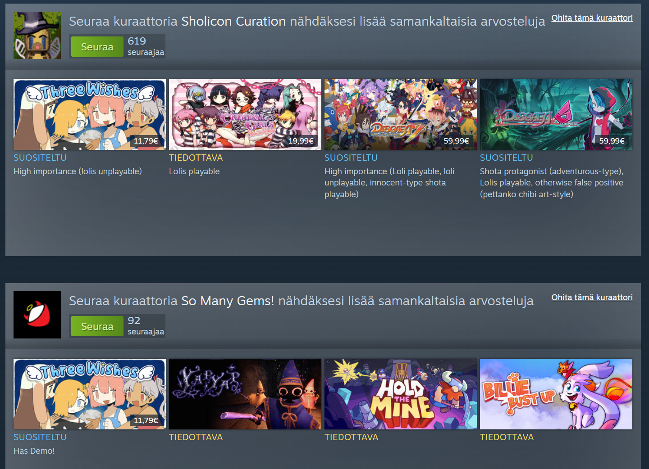Follow So Many Gems! with the Seuraa button
This screenshot has height=469, width=649.
[97, 326]
